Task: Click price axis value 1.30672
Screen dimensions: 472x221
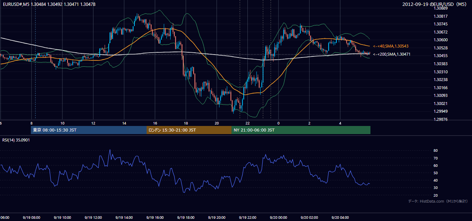Action: pyautogui.click(x=441, y=32)
